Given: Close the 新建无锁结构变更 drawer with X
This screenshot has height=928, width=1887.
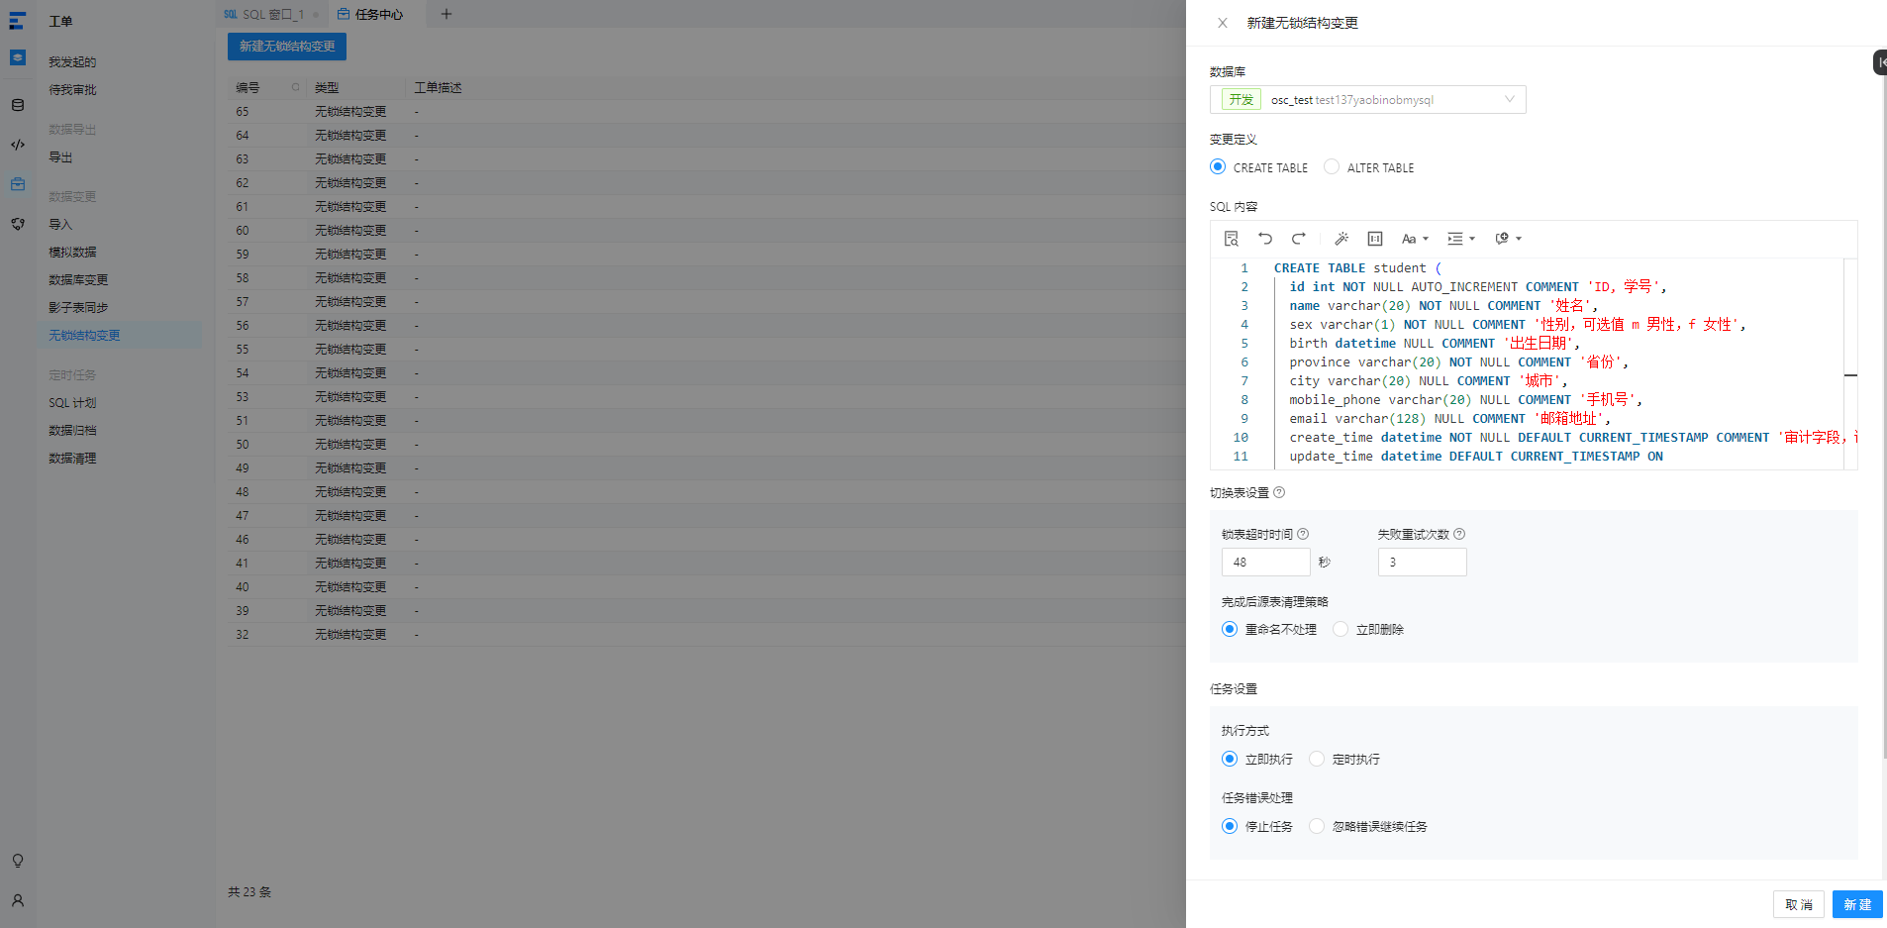Looking at the screenshot, I should [1223, 23].
